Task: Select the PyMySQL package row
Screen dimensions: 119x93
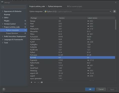Action: 73,47
